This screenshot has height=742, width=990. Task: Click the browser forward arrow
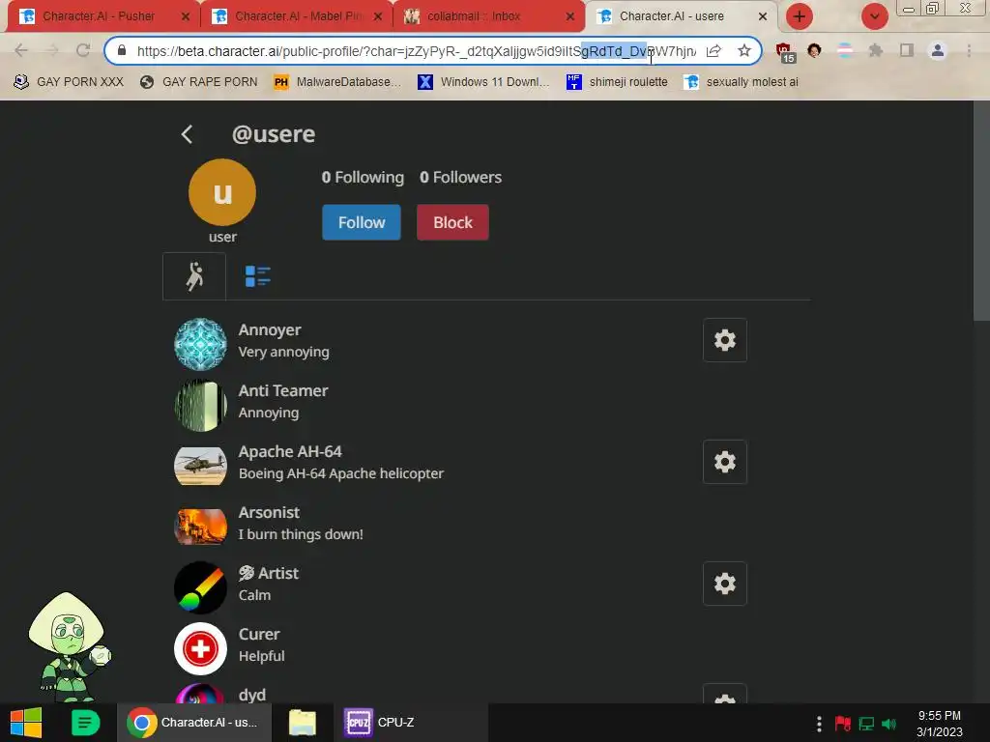click(x=52, y=50)
